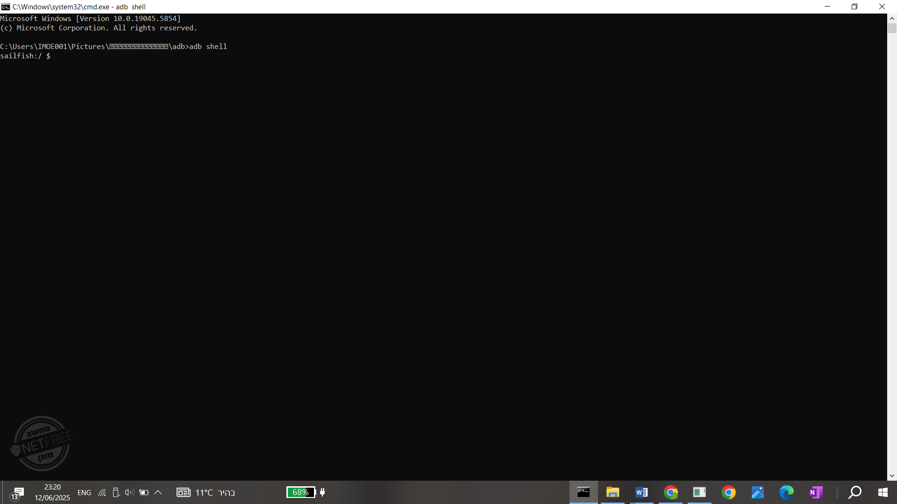897x504 pixels.
Task: Open the cmd window system menu icon
Action: pos(5,7)
